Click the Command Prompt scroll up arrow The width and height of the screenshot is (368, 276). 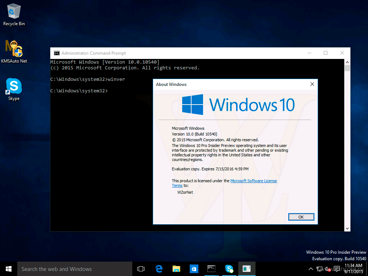[x=348, y=62]
